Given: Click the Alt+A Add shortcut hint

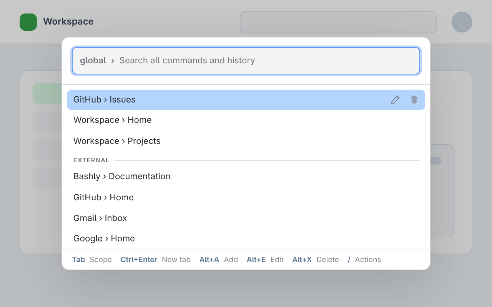Looking at the screenshot, I should click(x=219, y=260).
